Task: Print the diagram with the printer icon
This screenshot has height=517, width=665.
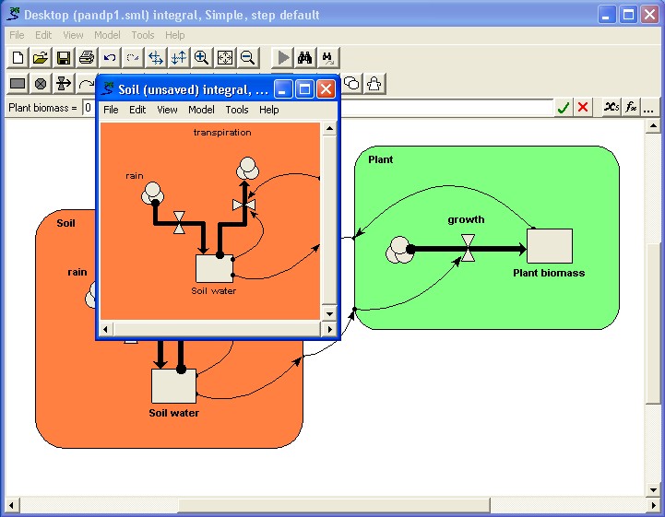Action: click(x=87, y=58)
